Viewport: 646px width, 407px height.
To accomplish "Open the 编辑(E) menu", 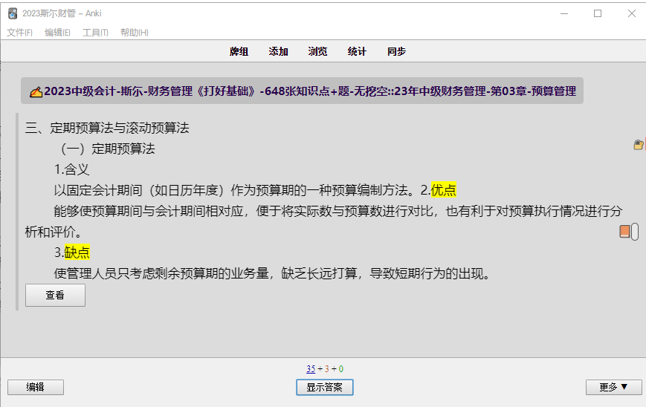I will click(x=57, y=33).
